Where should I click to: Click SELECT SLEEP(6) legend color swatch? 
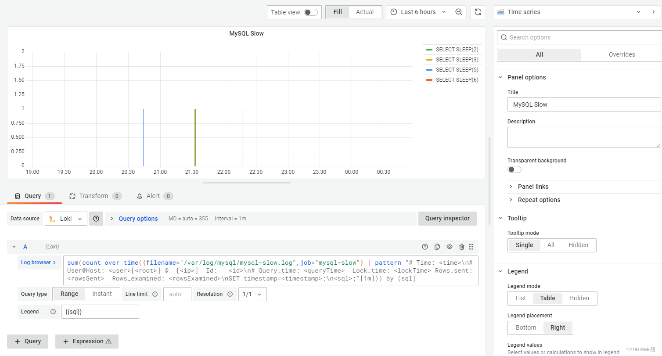pyautogui.click(x=429, y=80)
